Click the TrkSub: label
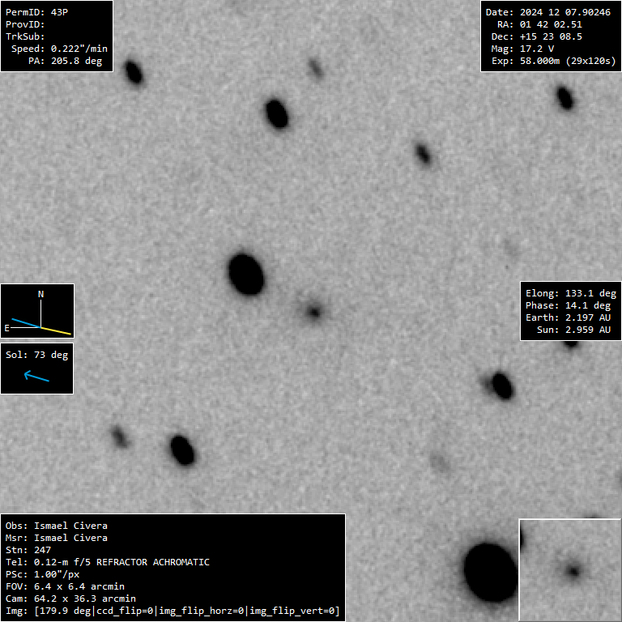Screen dimensions: 622x622 click(25, 37)
